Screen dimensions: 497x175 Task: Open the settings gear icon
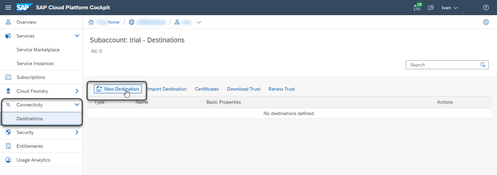[x=486, y=22]
